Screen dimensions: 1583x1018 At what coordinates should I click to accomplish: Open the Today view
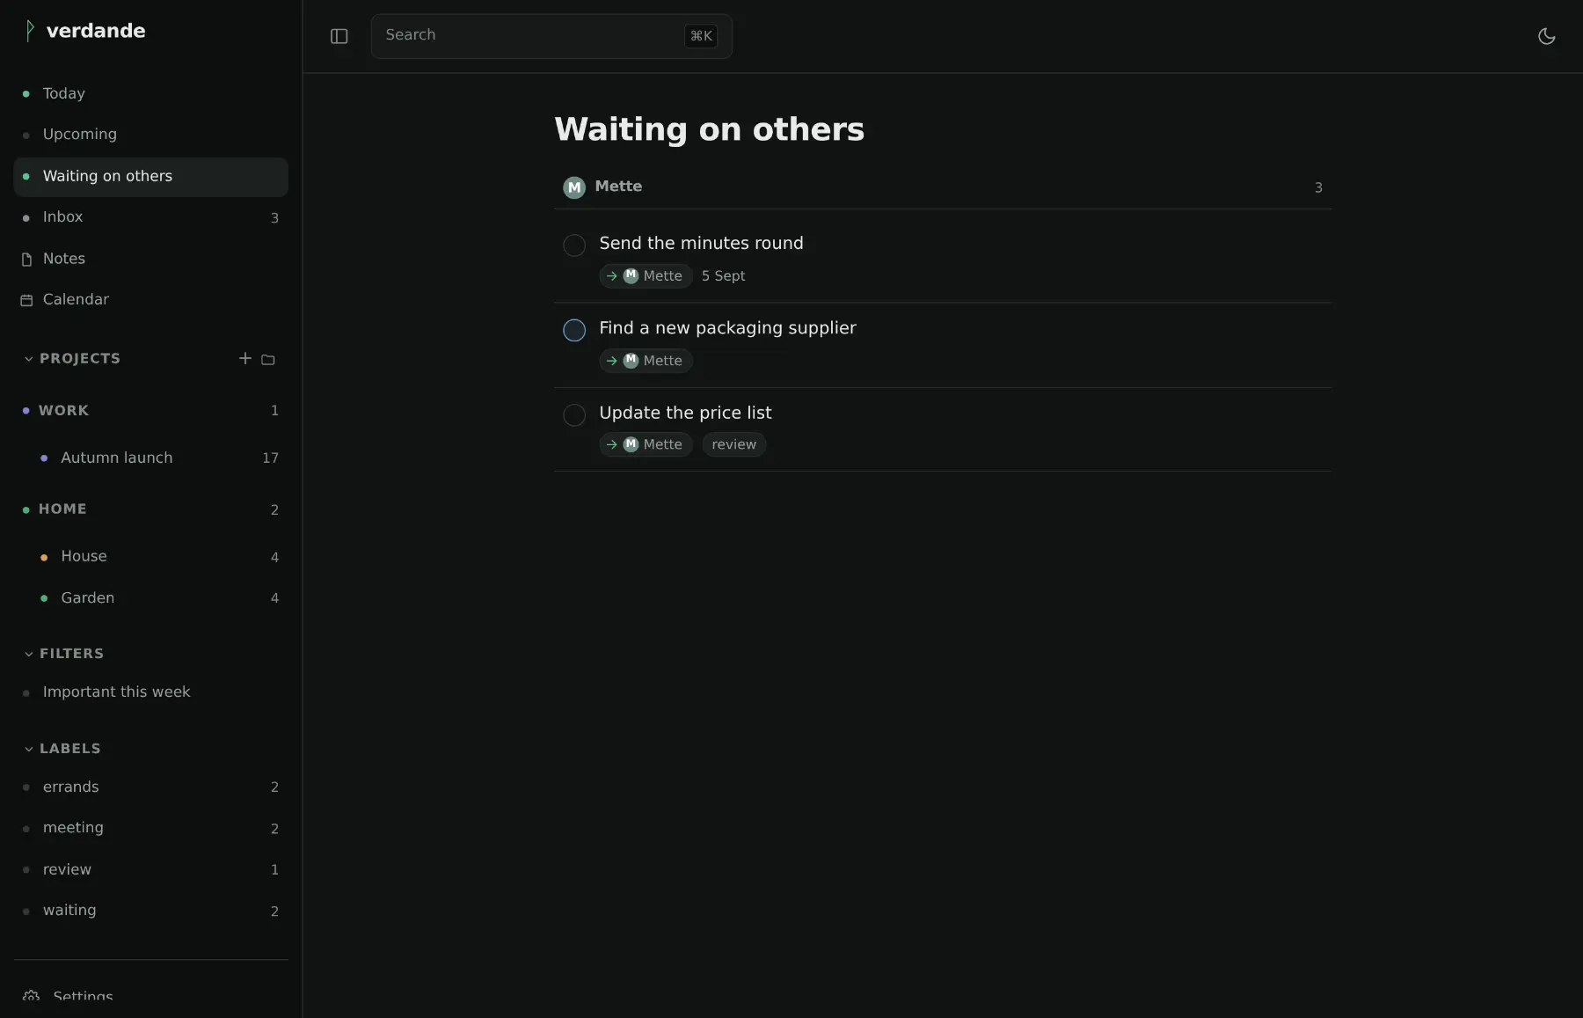[x=150, y=93]
